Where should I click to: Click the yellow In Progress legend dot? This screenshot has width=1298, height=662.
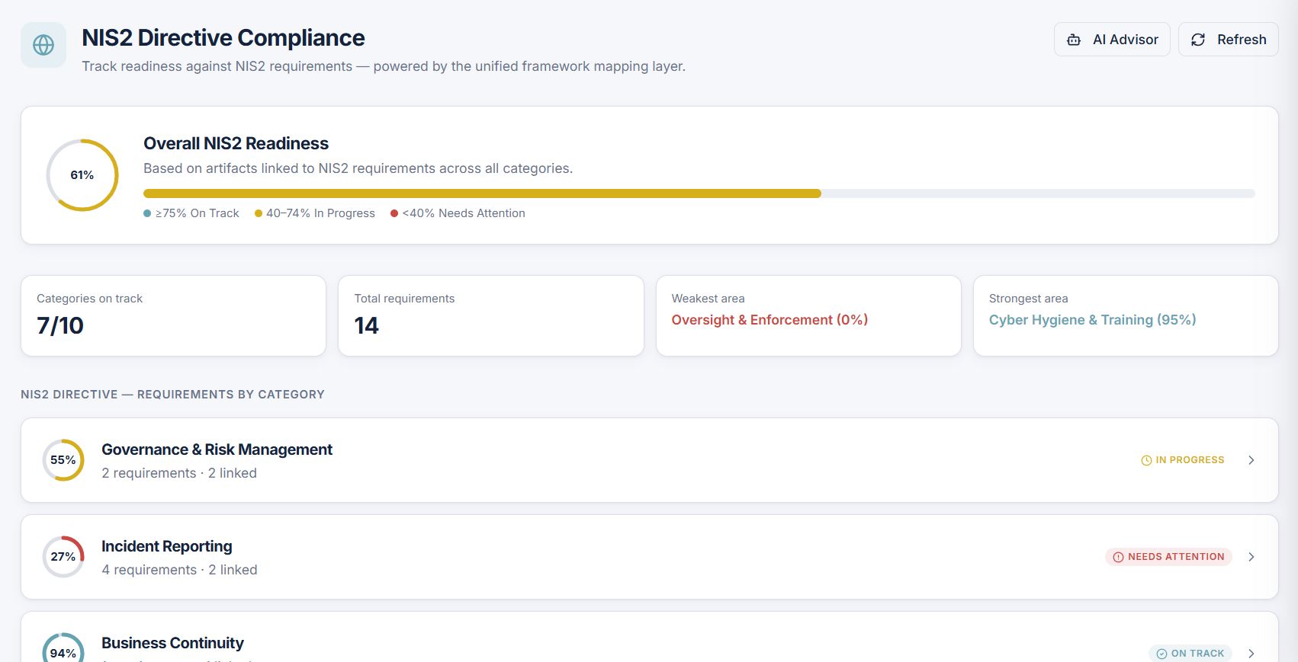pyautogui.click(x=259, y=213)
